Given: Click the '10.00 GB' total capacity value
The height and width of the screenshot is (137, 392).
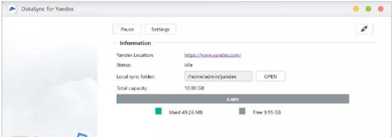Looking at the screenshot, I should click(194, 88).
